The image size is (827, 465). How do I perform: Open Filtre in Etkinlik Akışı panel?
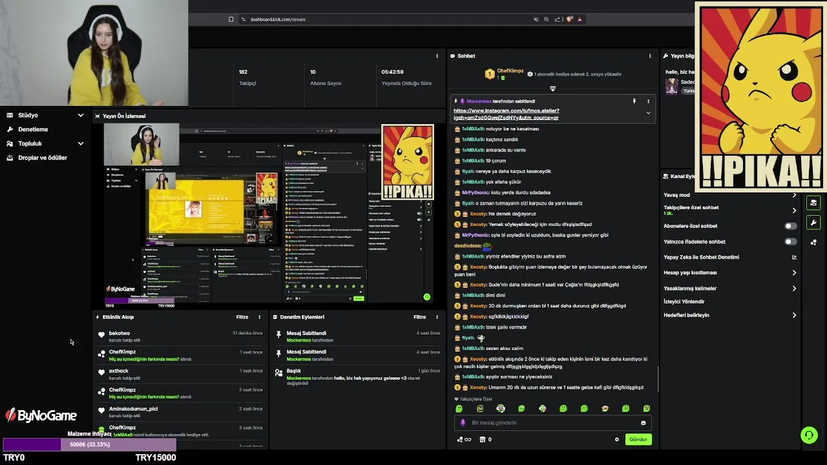(242, 317)
